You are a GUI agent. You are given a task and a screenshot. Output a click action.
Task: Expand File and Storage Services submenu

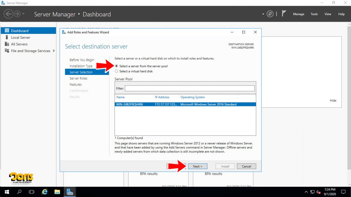[x=54, y=51]
